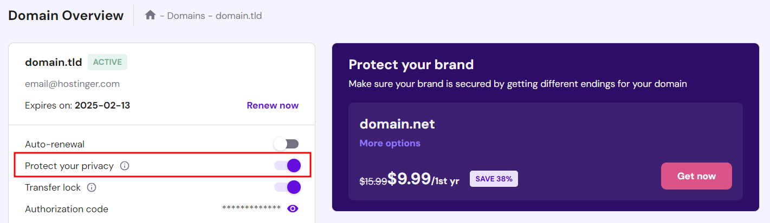Click the Domain Overview page heading
770x223 pixels.
pyautogui.click(x=66, y=15)
